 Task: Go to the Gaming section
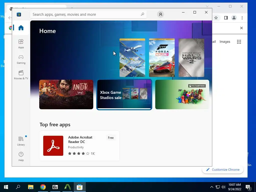click(x=21, y=59)
